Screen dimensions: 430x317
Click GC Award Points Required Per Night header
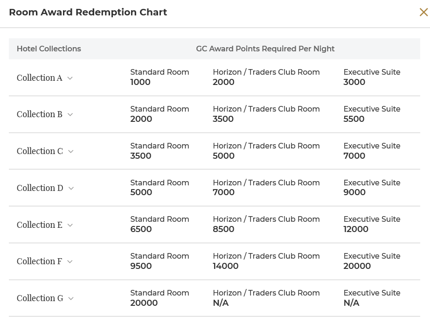click(265, 49)
